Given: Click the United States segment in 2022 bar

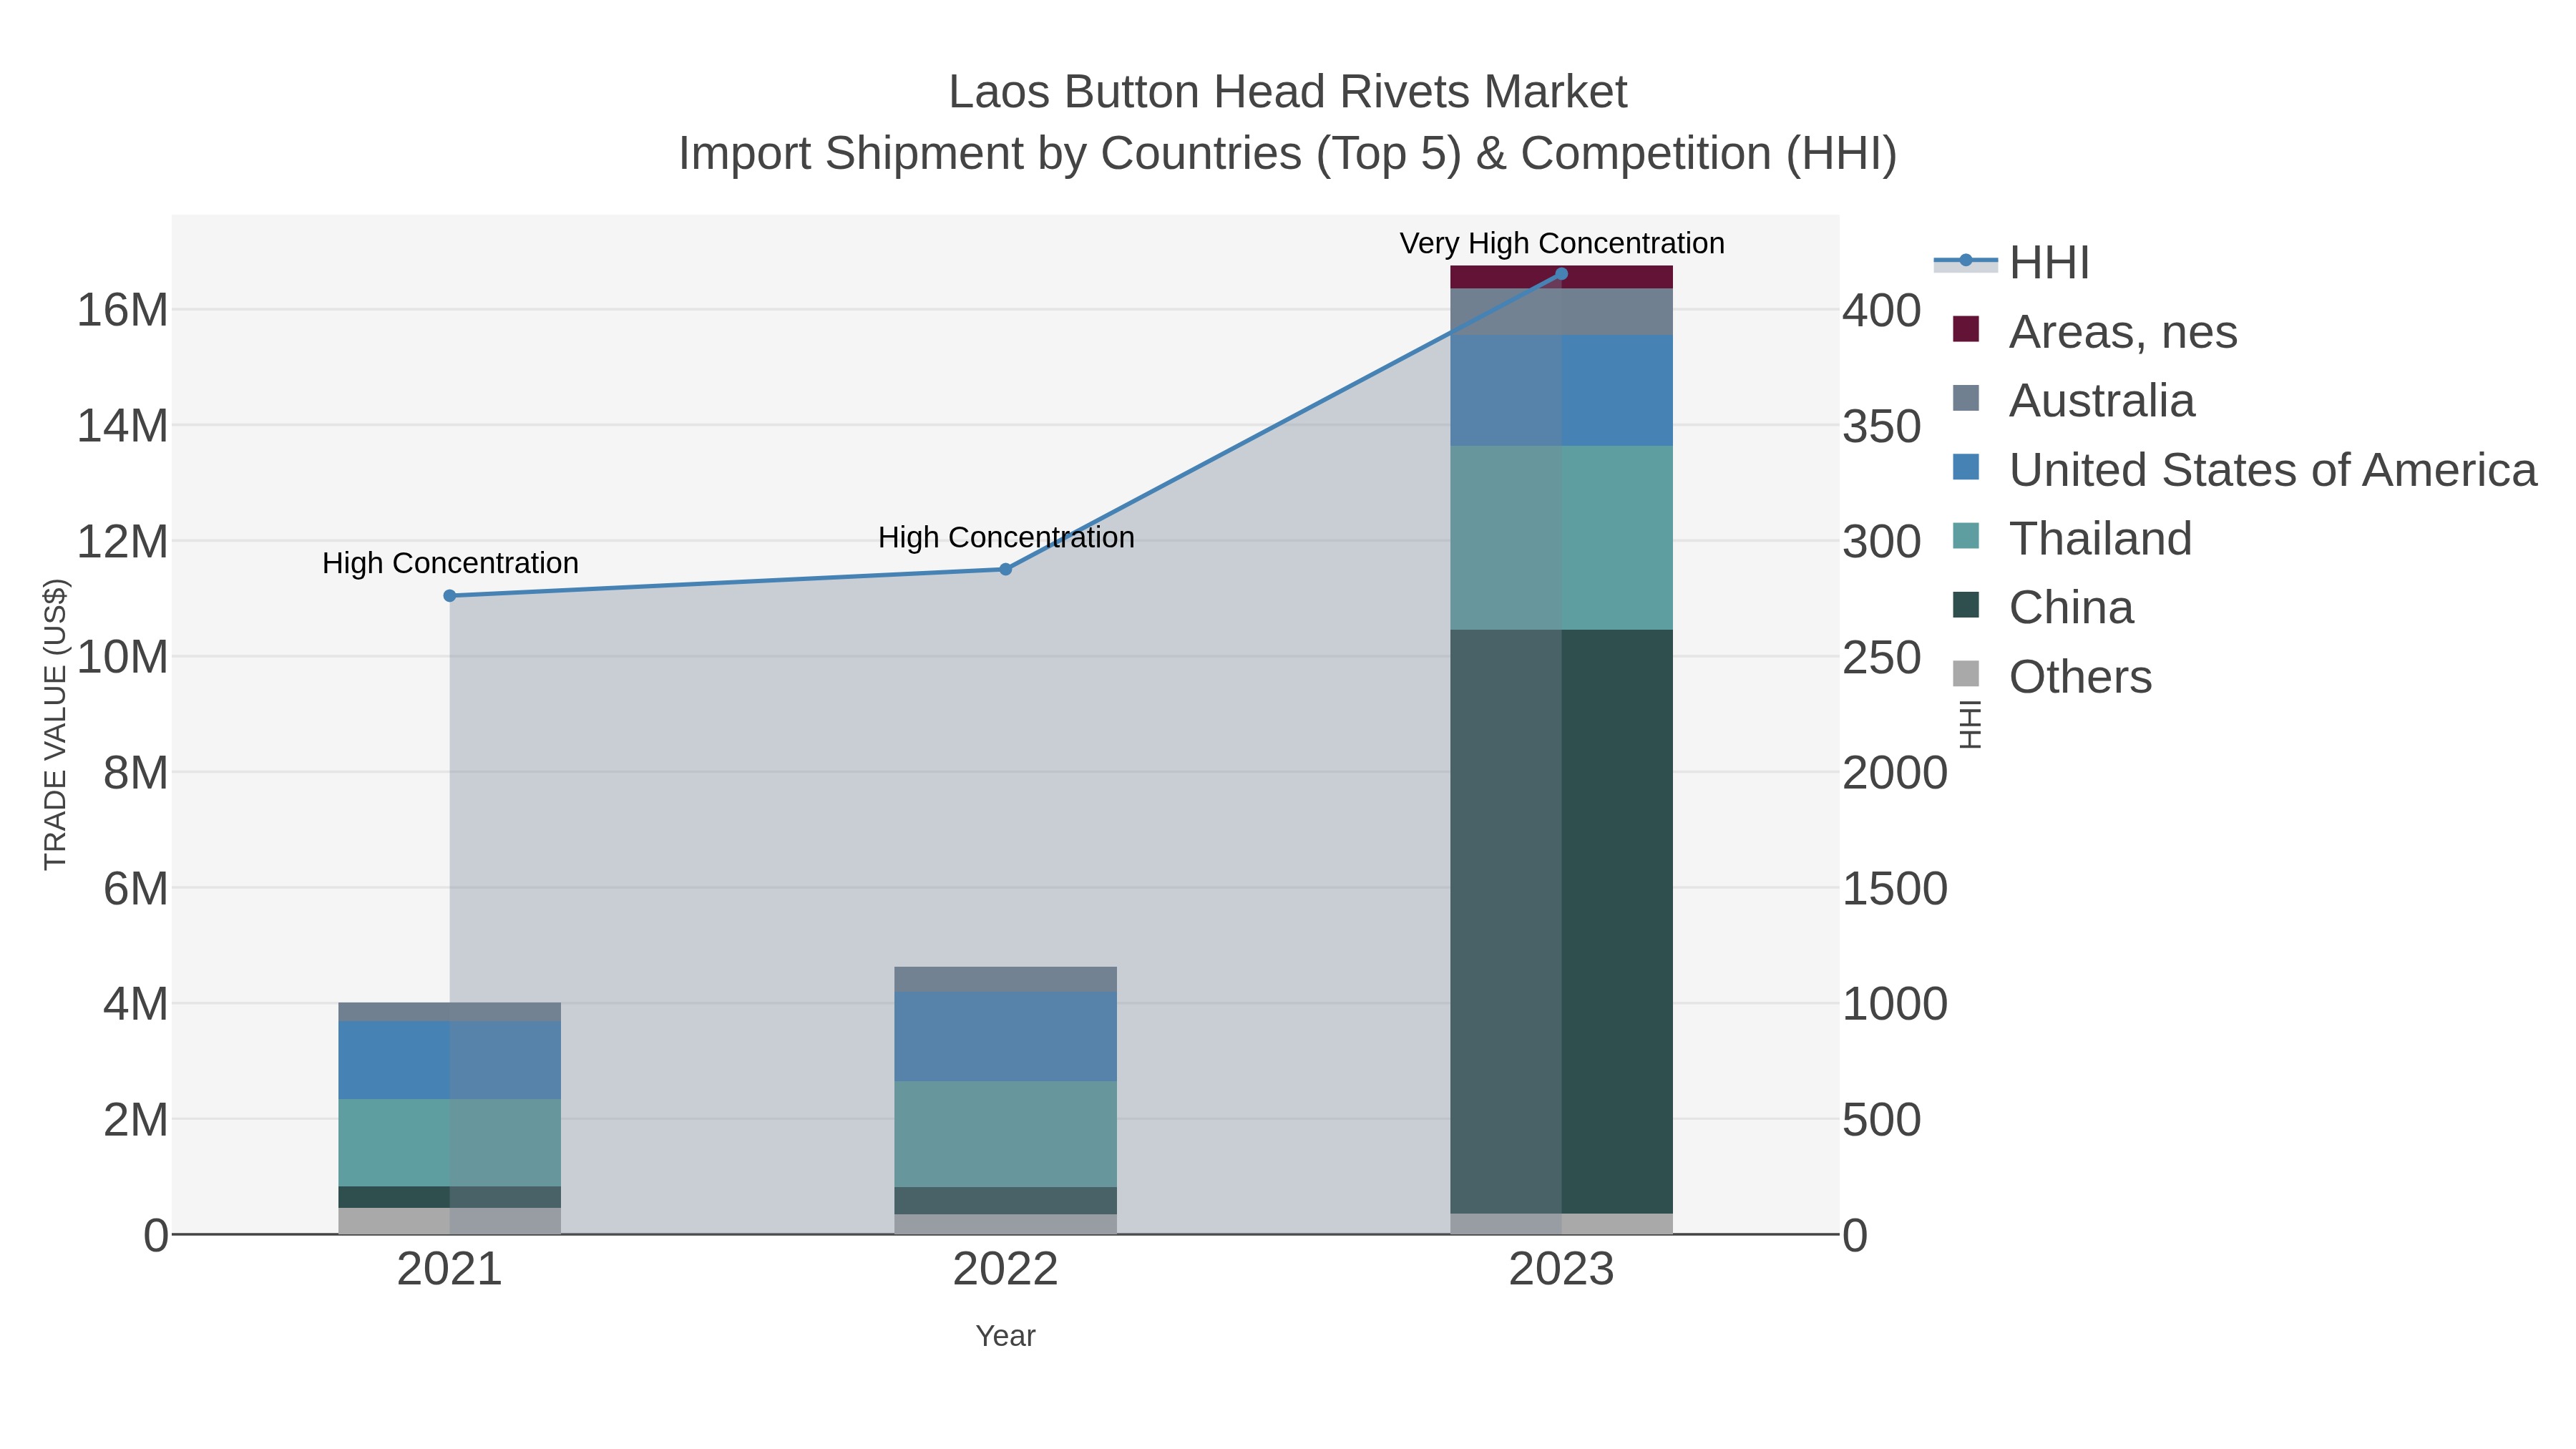Looking at the screenshot, I should 1006,1037.
